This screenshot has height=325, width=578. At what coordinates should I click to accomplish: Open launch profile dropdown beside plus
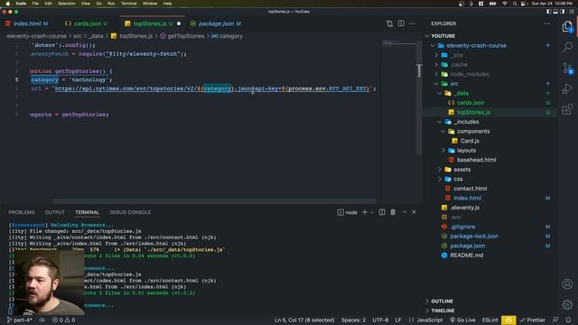point(372,212)
